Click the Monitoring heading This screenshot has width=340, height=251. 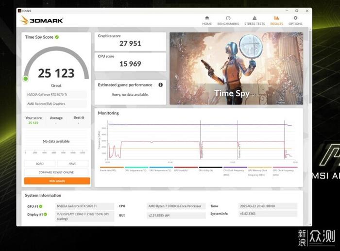[108, 113]
